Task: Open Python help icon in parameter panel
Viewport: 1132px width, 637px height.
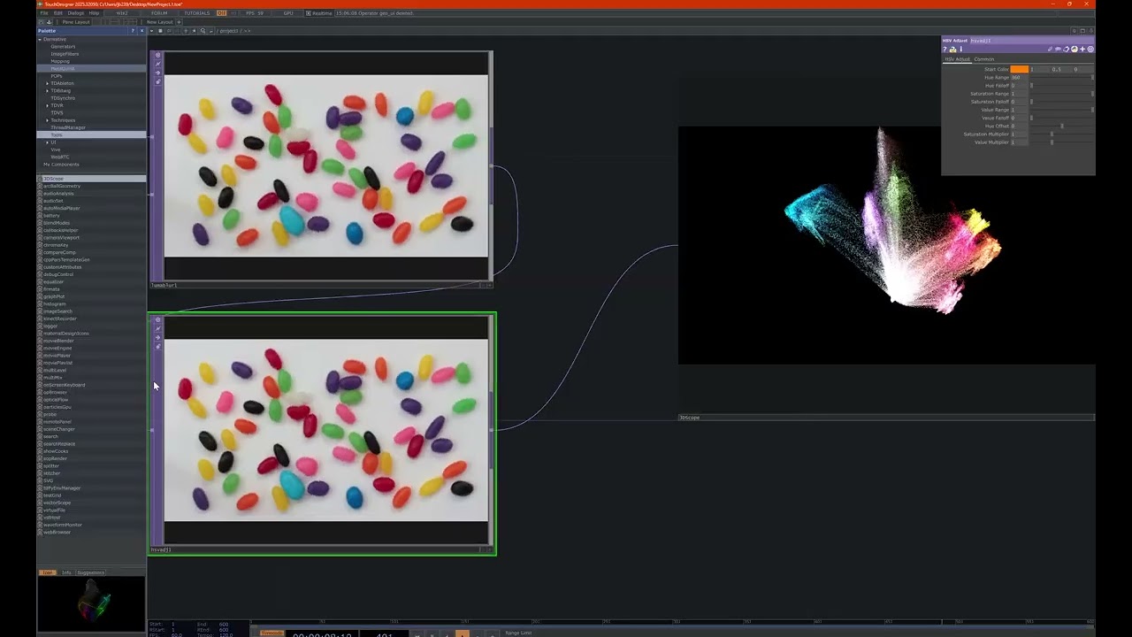Action: click(952, 50)
